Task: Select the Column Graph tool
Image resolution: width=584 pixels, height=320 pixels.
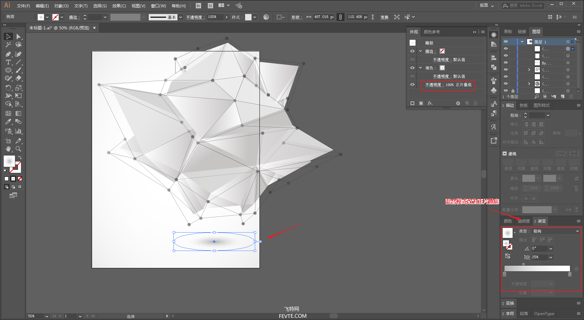Action: tap(19, 131)
